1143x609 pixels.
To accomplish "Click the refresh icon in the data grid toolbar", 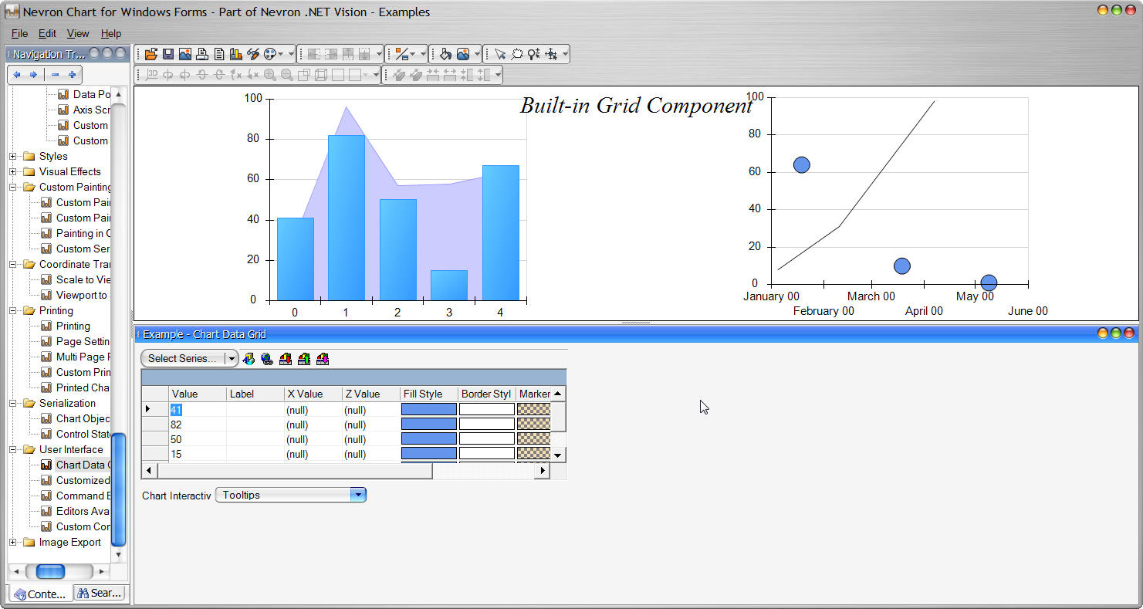I will click(x=249, y=358).
